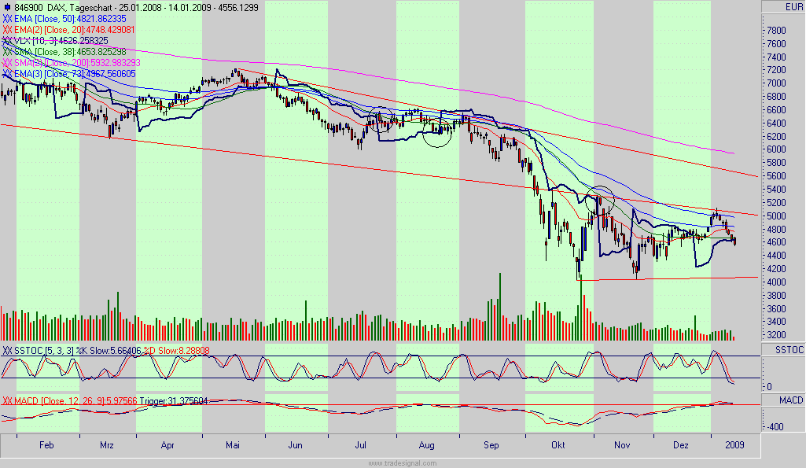
Task: Toggle the MACD [Close, 12, 26, 9] XX marker
Action: (8, 401)
